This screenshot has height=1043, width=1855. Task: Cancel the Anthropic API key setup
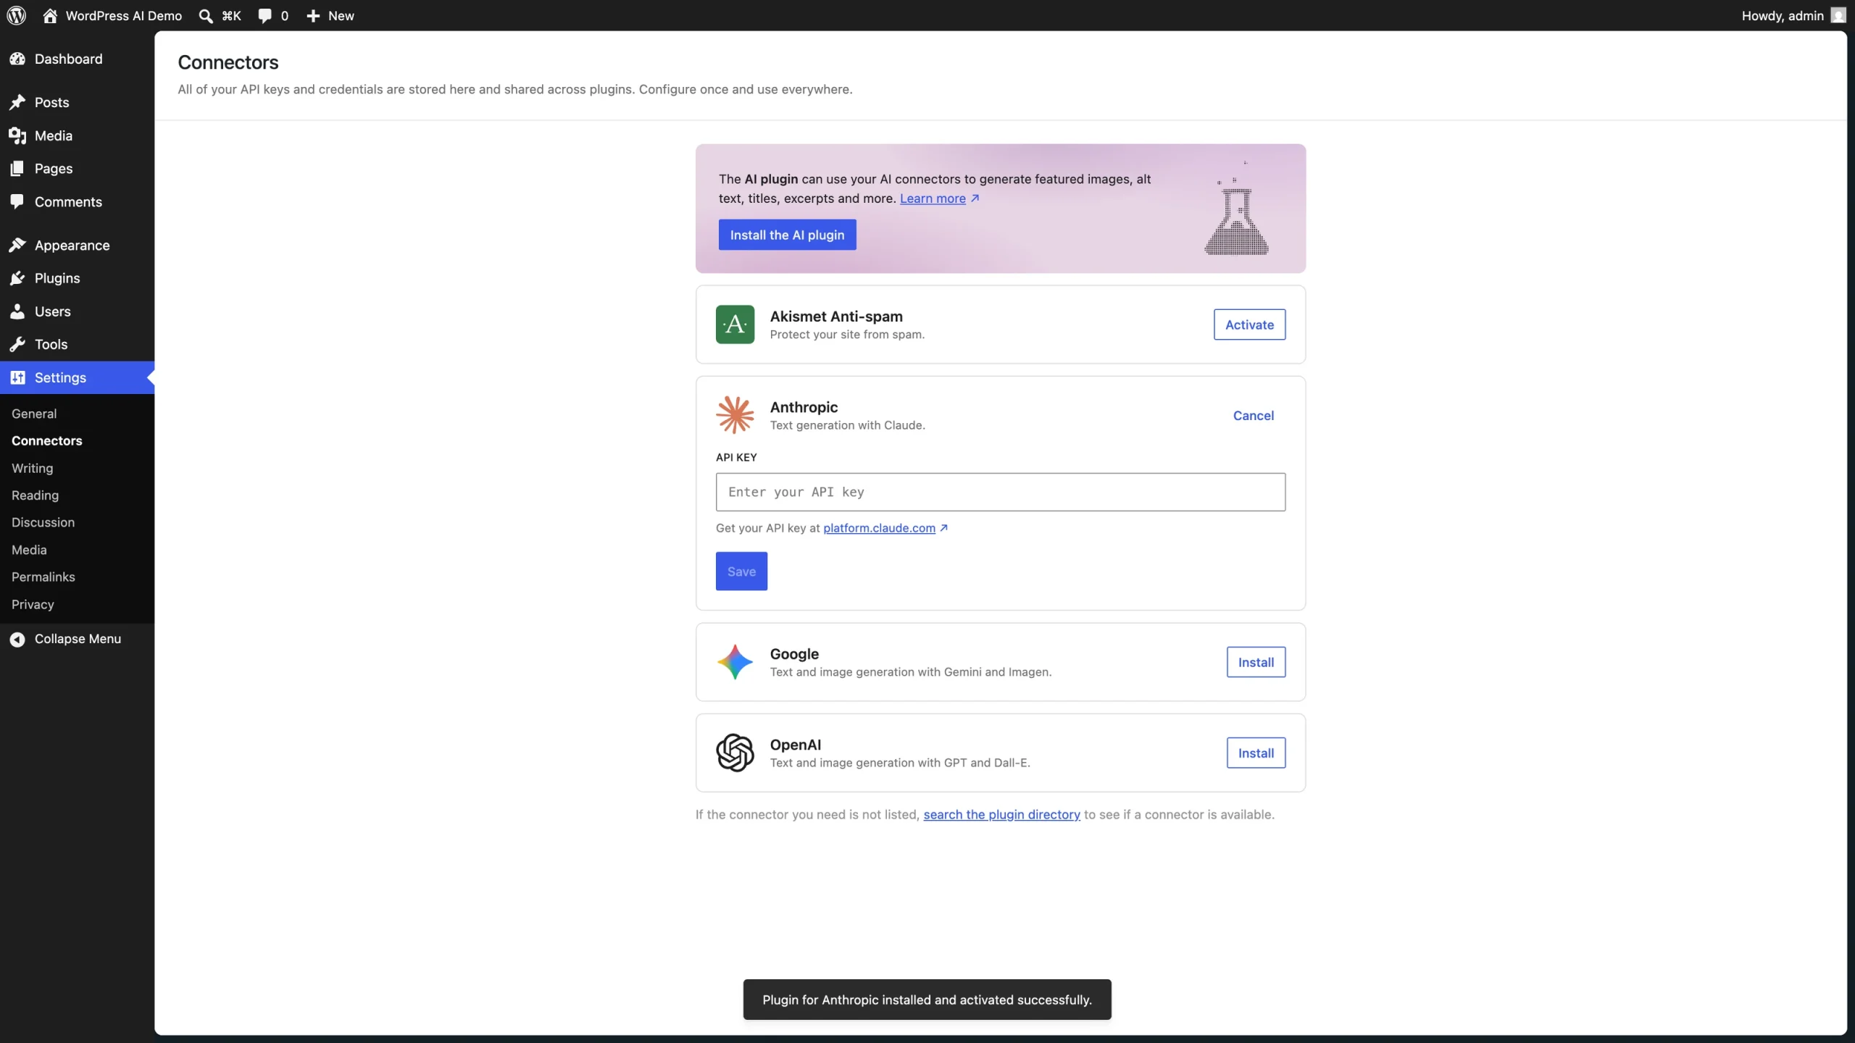[x=1254, y=415]
